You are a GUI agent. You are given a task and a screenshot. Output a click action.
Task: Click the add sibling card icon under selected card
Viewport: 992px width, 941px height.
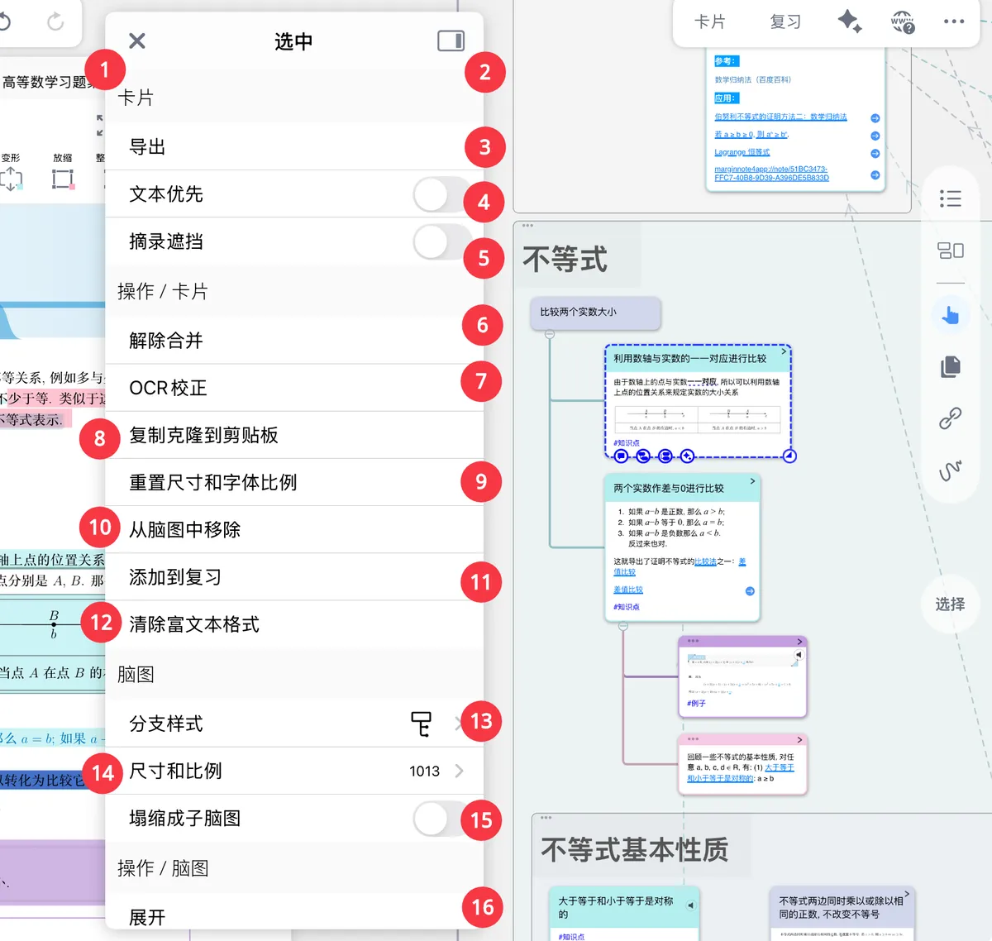click(x=665, y=456)
